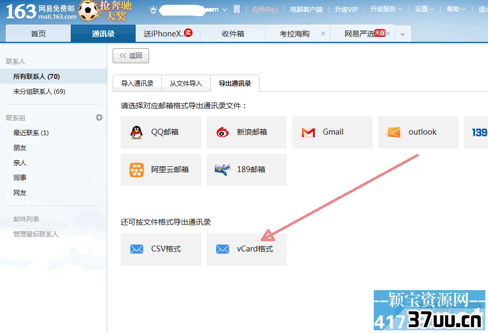Image resolution: width=488 pixels, height=333 pixels.
Task: Open 电脑客户端 link
Action: [x=306, y=9]
